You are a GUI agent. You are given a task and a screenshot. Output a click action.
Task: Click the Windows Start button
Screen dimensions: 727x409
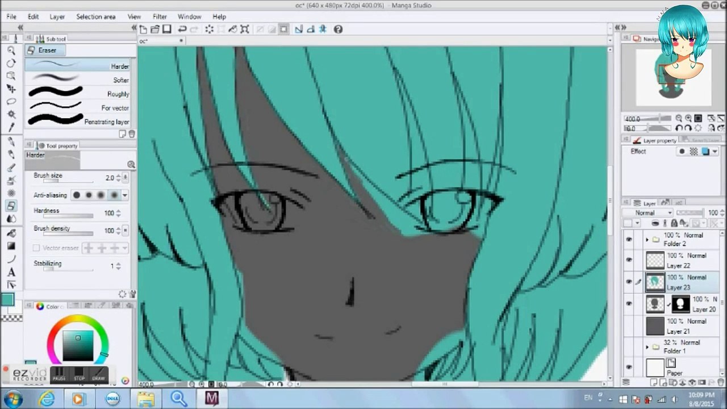12,399
